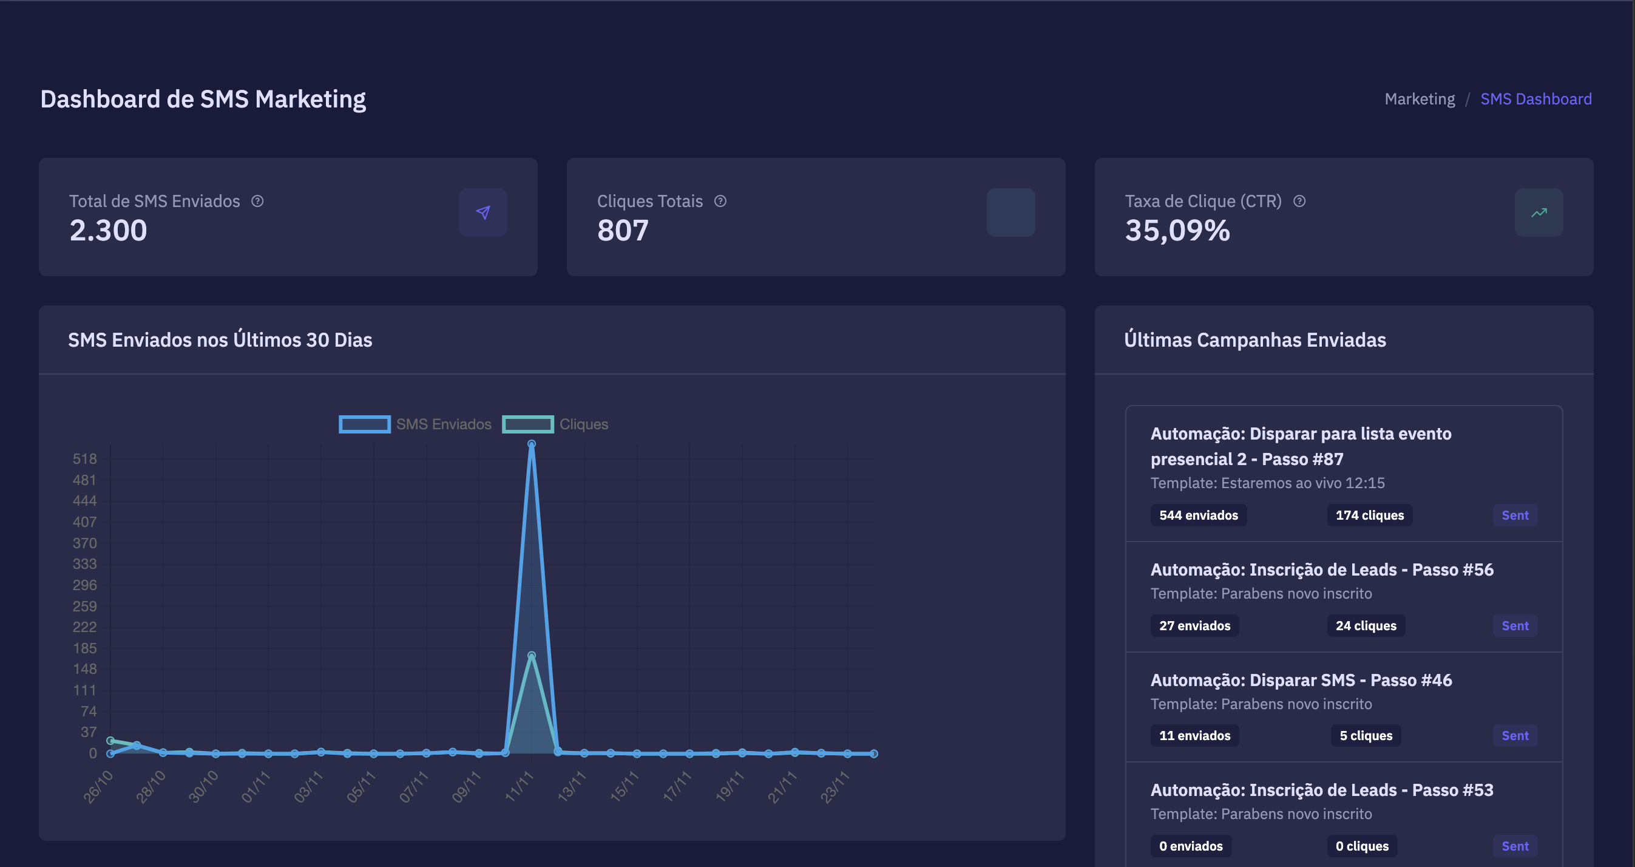Screen dimensions: 1635x867
Task: Click the trending-up CTR icon
Action: (1539, 212)
